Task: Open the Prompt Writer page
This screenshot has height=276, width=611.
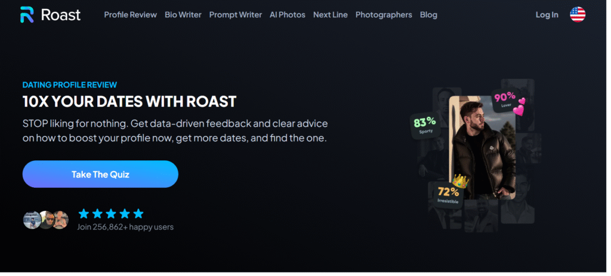Action: [x=236, y=15]
